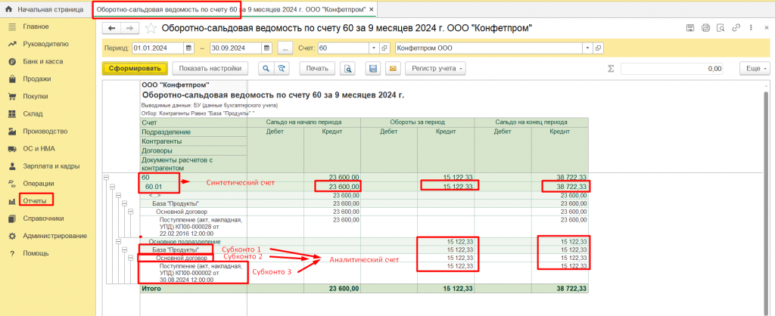The image size is (775, 316).
Task: Open the vertical dots options menu
Action: [x=752, y=28]
